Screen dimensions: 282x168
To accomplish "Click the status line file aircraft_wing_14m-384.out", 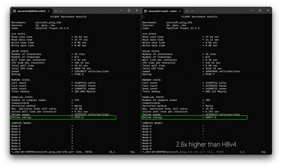I will [x=185, y=152].
